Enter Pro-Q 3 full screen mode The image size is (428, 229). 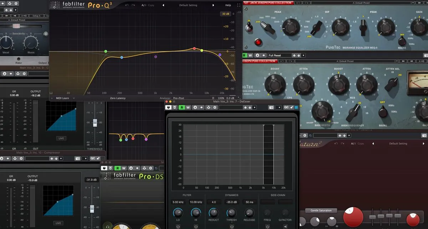pyautogui.click(x=239, y=5)
